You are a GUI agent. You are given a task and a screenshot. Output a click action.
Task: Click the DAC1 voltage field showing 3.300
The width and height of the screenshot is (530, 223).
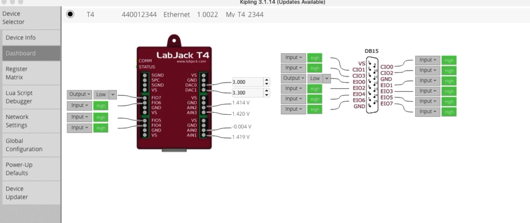click(247, 93)
